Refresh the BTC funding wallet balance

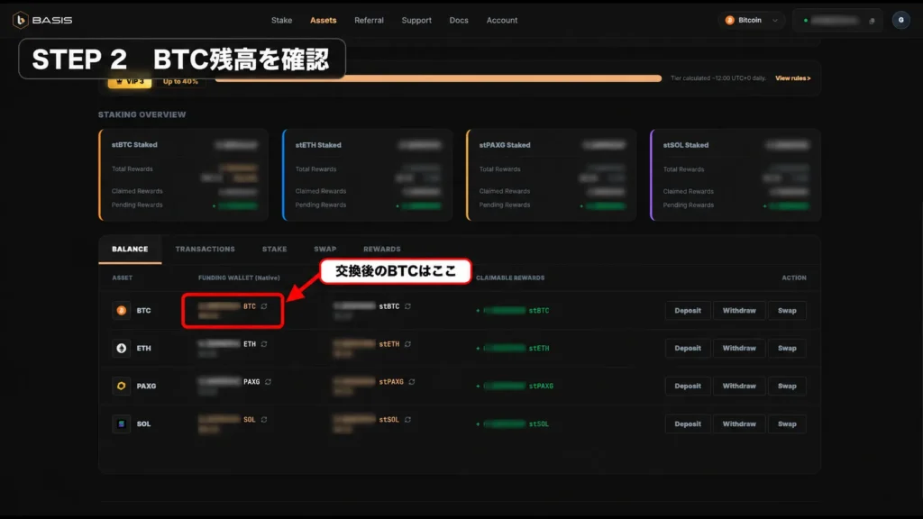264,306
